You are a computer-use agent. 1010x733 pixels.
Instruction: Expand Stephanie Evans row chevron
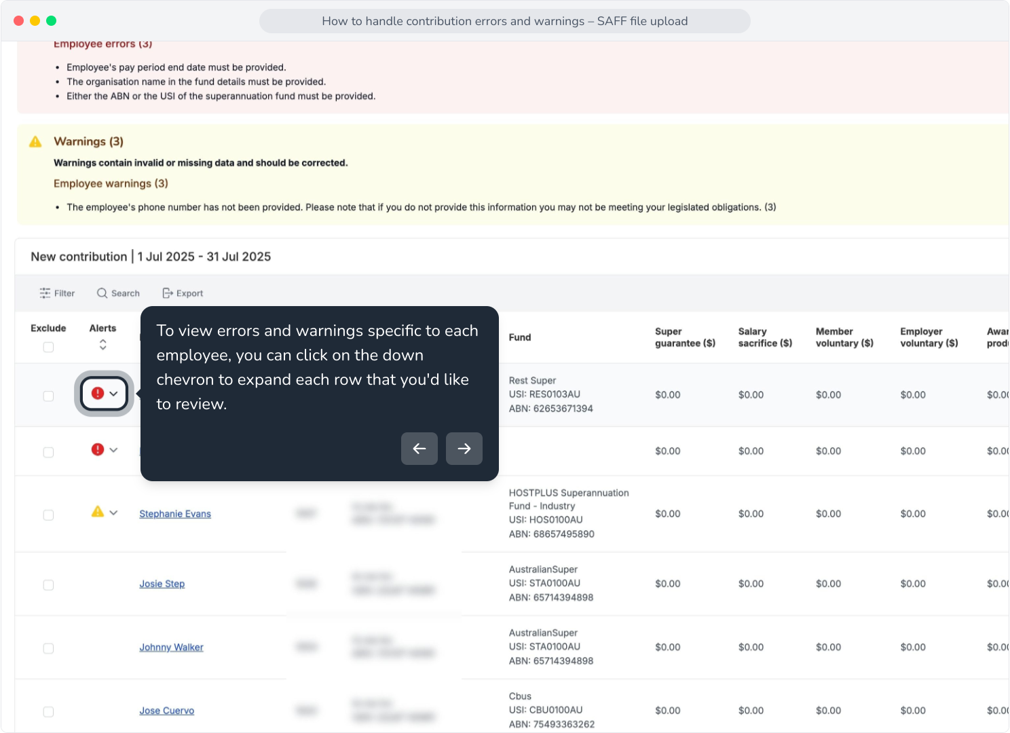(x=113, y=513)
